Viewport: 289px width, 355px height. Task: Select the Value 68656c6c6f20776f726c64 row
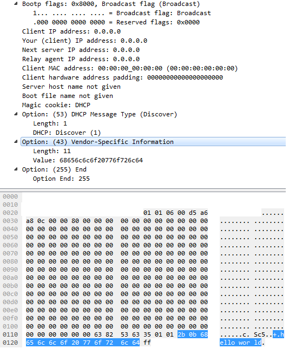(88, 160)
